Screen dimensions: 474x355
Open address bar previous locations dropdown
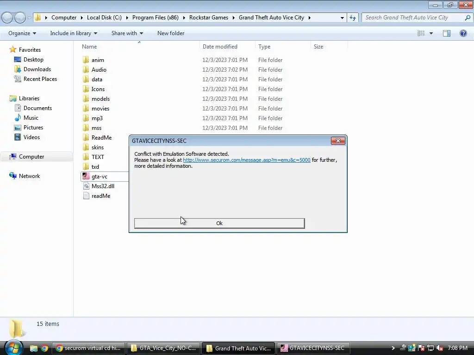pos(342,18)
